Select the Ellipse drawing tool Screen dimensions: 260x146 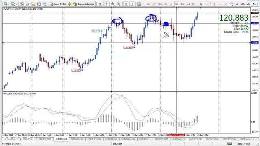pos(243,4)
